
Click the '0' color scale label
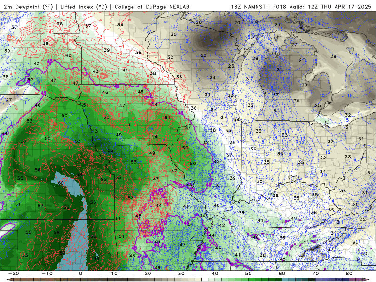80,274
